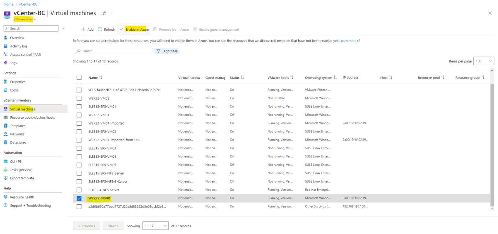The image size is (498, 234).
Task: Check the SLES15-SP5-VM01 checkbox
Action: (x=79, y=106)
